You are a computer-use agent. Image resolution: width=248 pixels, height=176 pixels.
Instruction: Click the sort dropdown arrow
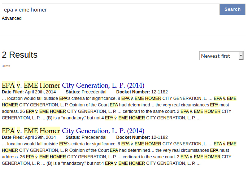(241, 56)
